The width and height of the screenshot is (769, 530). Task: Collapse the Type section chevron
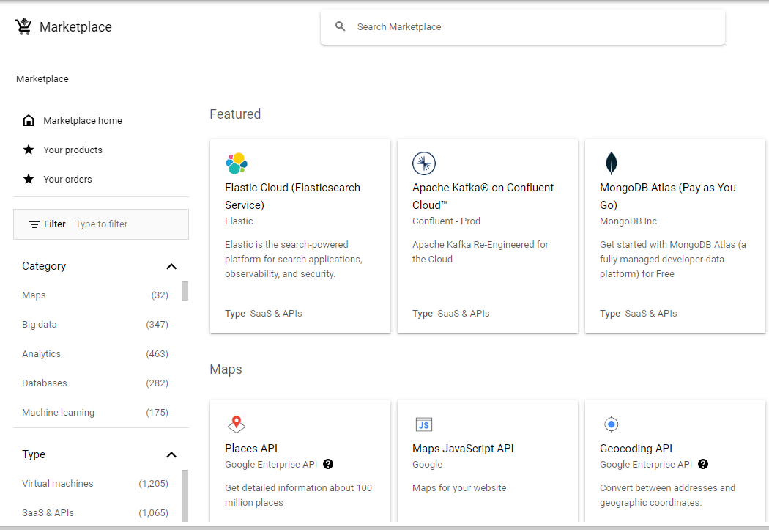click(171, 455)
